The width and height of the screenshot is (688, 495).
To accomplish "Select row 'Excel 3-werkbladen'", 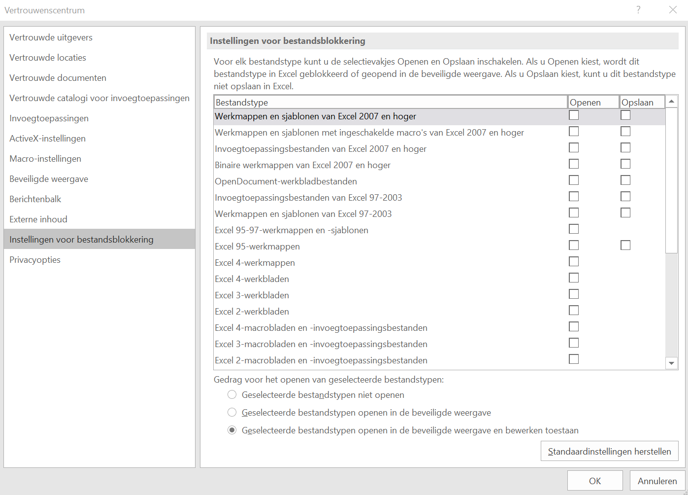I will pyautogui.click(x=440, y=295).
